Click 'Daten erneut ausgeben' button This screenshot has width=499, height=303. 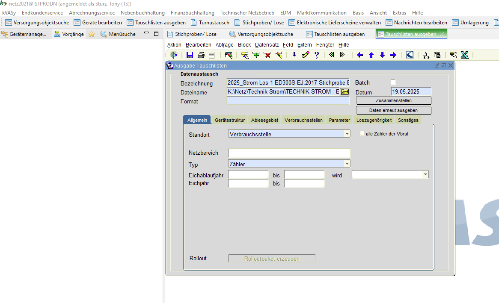tap(393, 110)
